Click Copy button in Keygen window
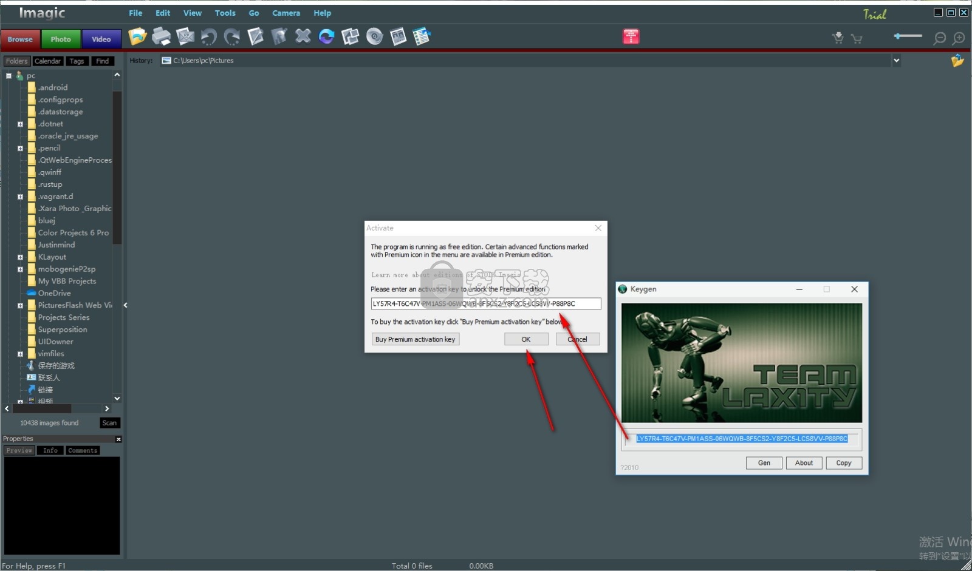 pos(844,463)
